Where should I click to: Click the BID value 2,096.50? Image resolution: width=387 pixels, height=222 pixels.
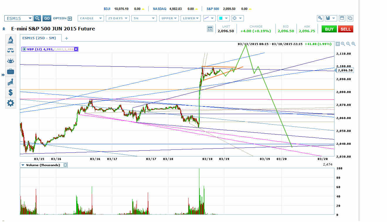click(285, 31)
